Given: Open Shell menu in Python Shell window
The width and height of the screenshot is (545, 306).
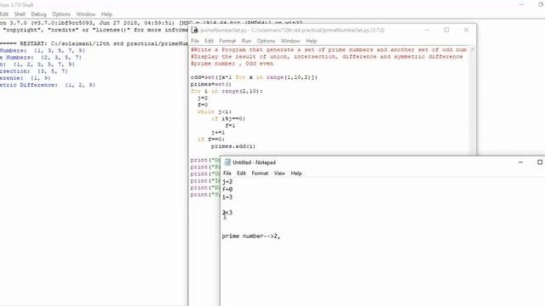Looking at the screenshot, I should [x=20, y=14].
